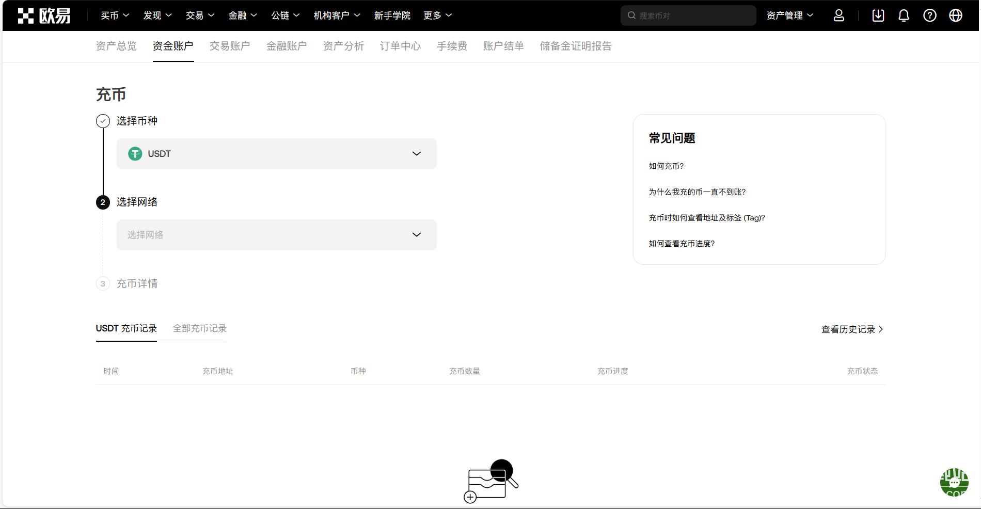Screen dimensions: 981x509
Task: Click 为什么我充的币一直不到账? question
Action: tap(697, 192)
